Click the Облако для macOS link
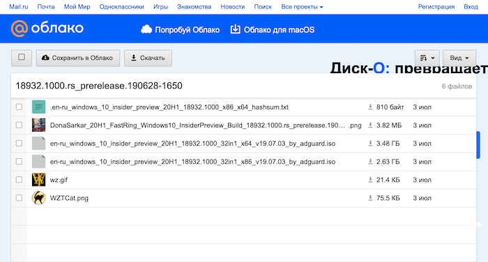The width and height of the screenshot is (488, 262). click(279, 30)
